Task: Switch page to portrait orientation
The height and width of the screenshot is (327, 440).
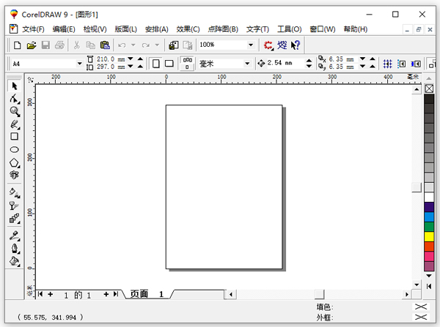Action: (x=155, y=64)
